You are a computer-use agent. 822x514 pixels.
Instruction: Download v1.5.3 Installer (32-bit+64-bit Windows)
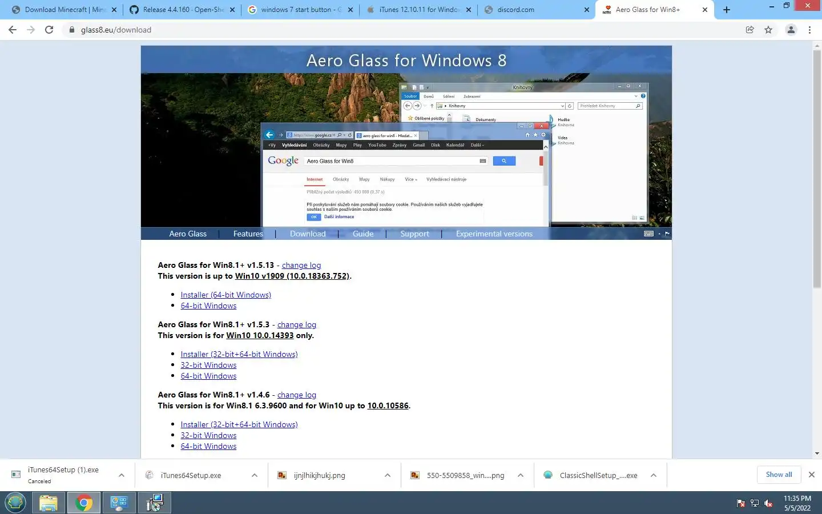pos(239,354)
